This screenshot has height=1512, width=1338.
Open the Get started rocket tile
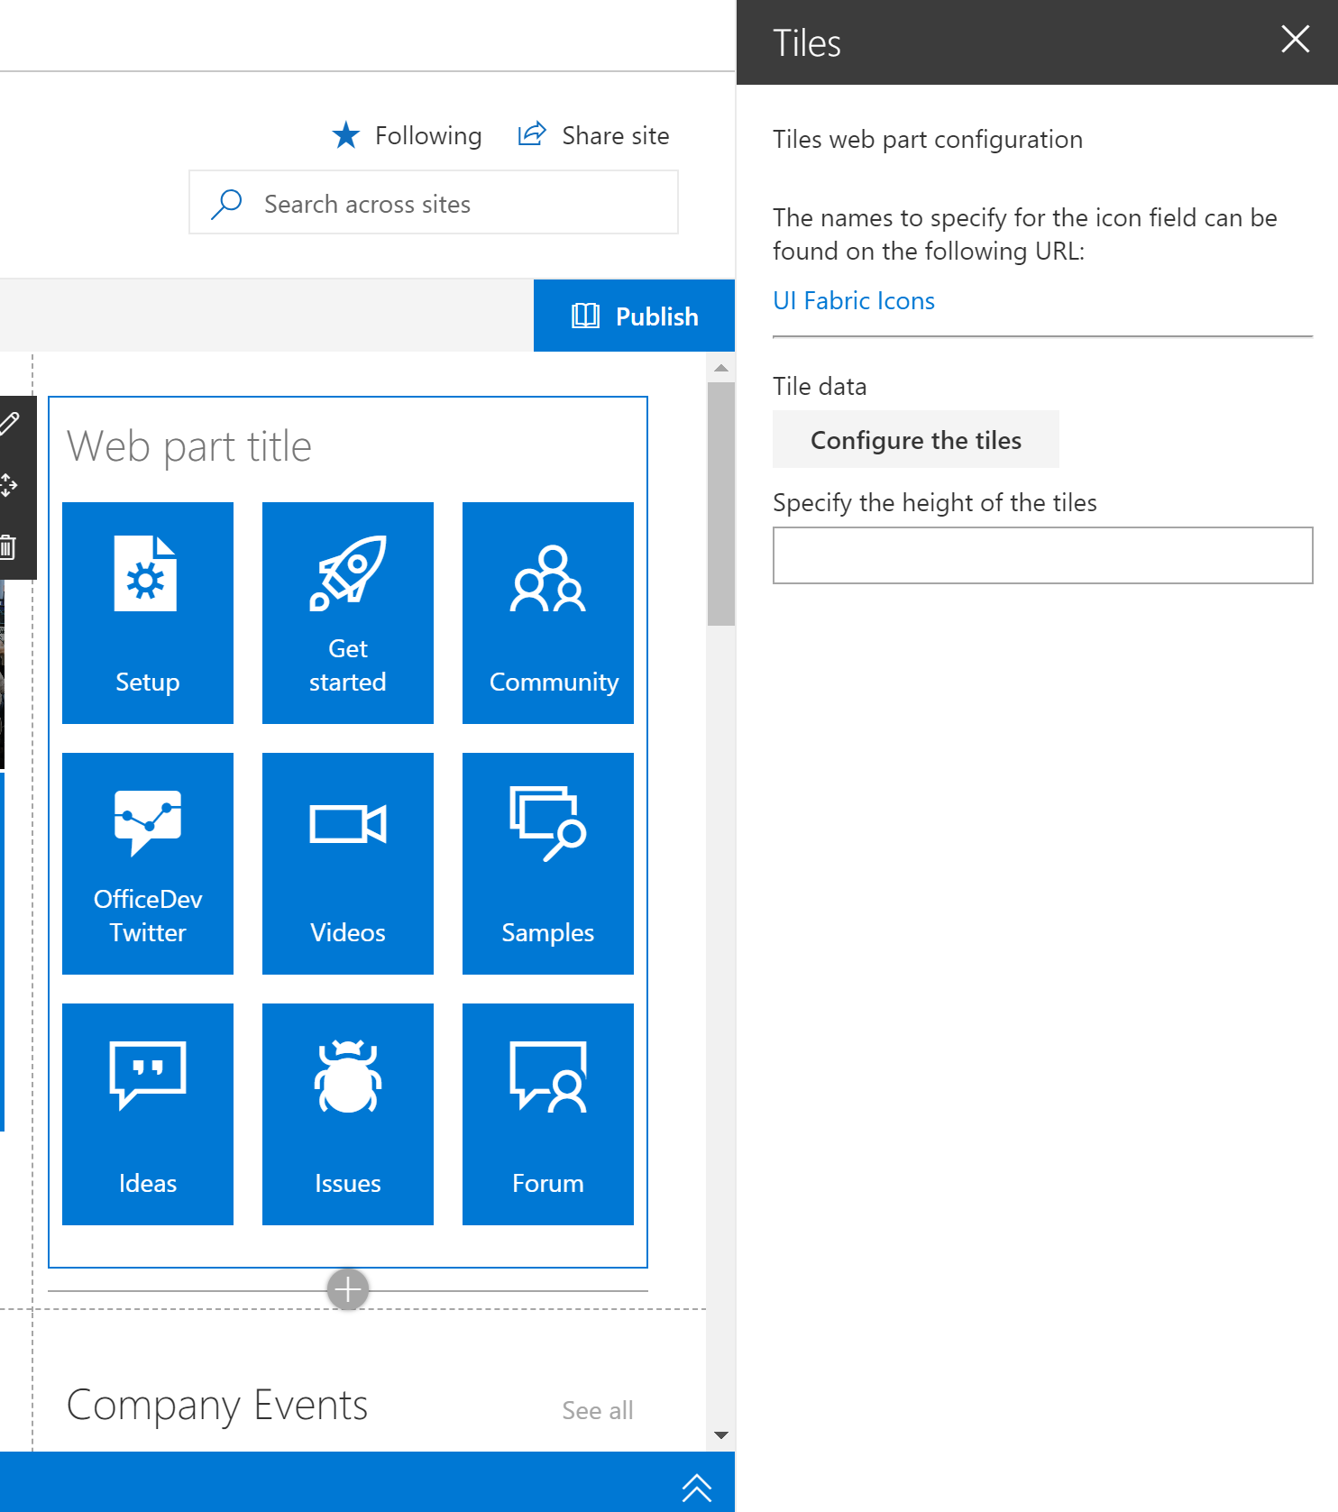tap(348, 613)
